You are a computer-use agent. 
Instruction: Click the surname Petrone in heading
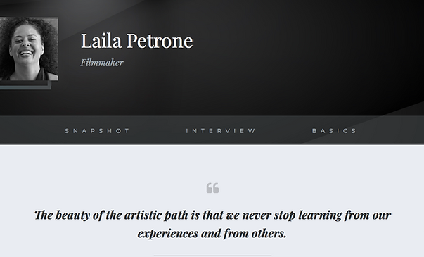tap(160, 41)
